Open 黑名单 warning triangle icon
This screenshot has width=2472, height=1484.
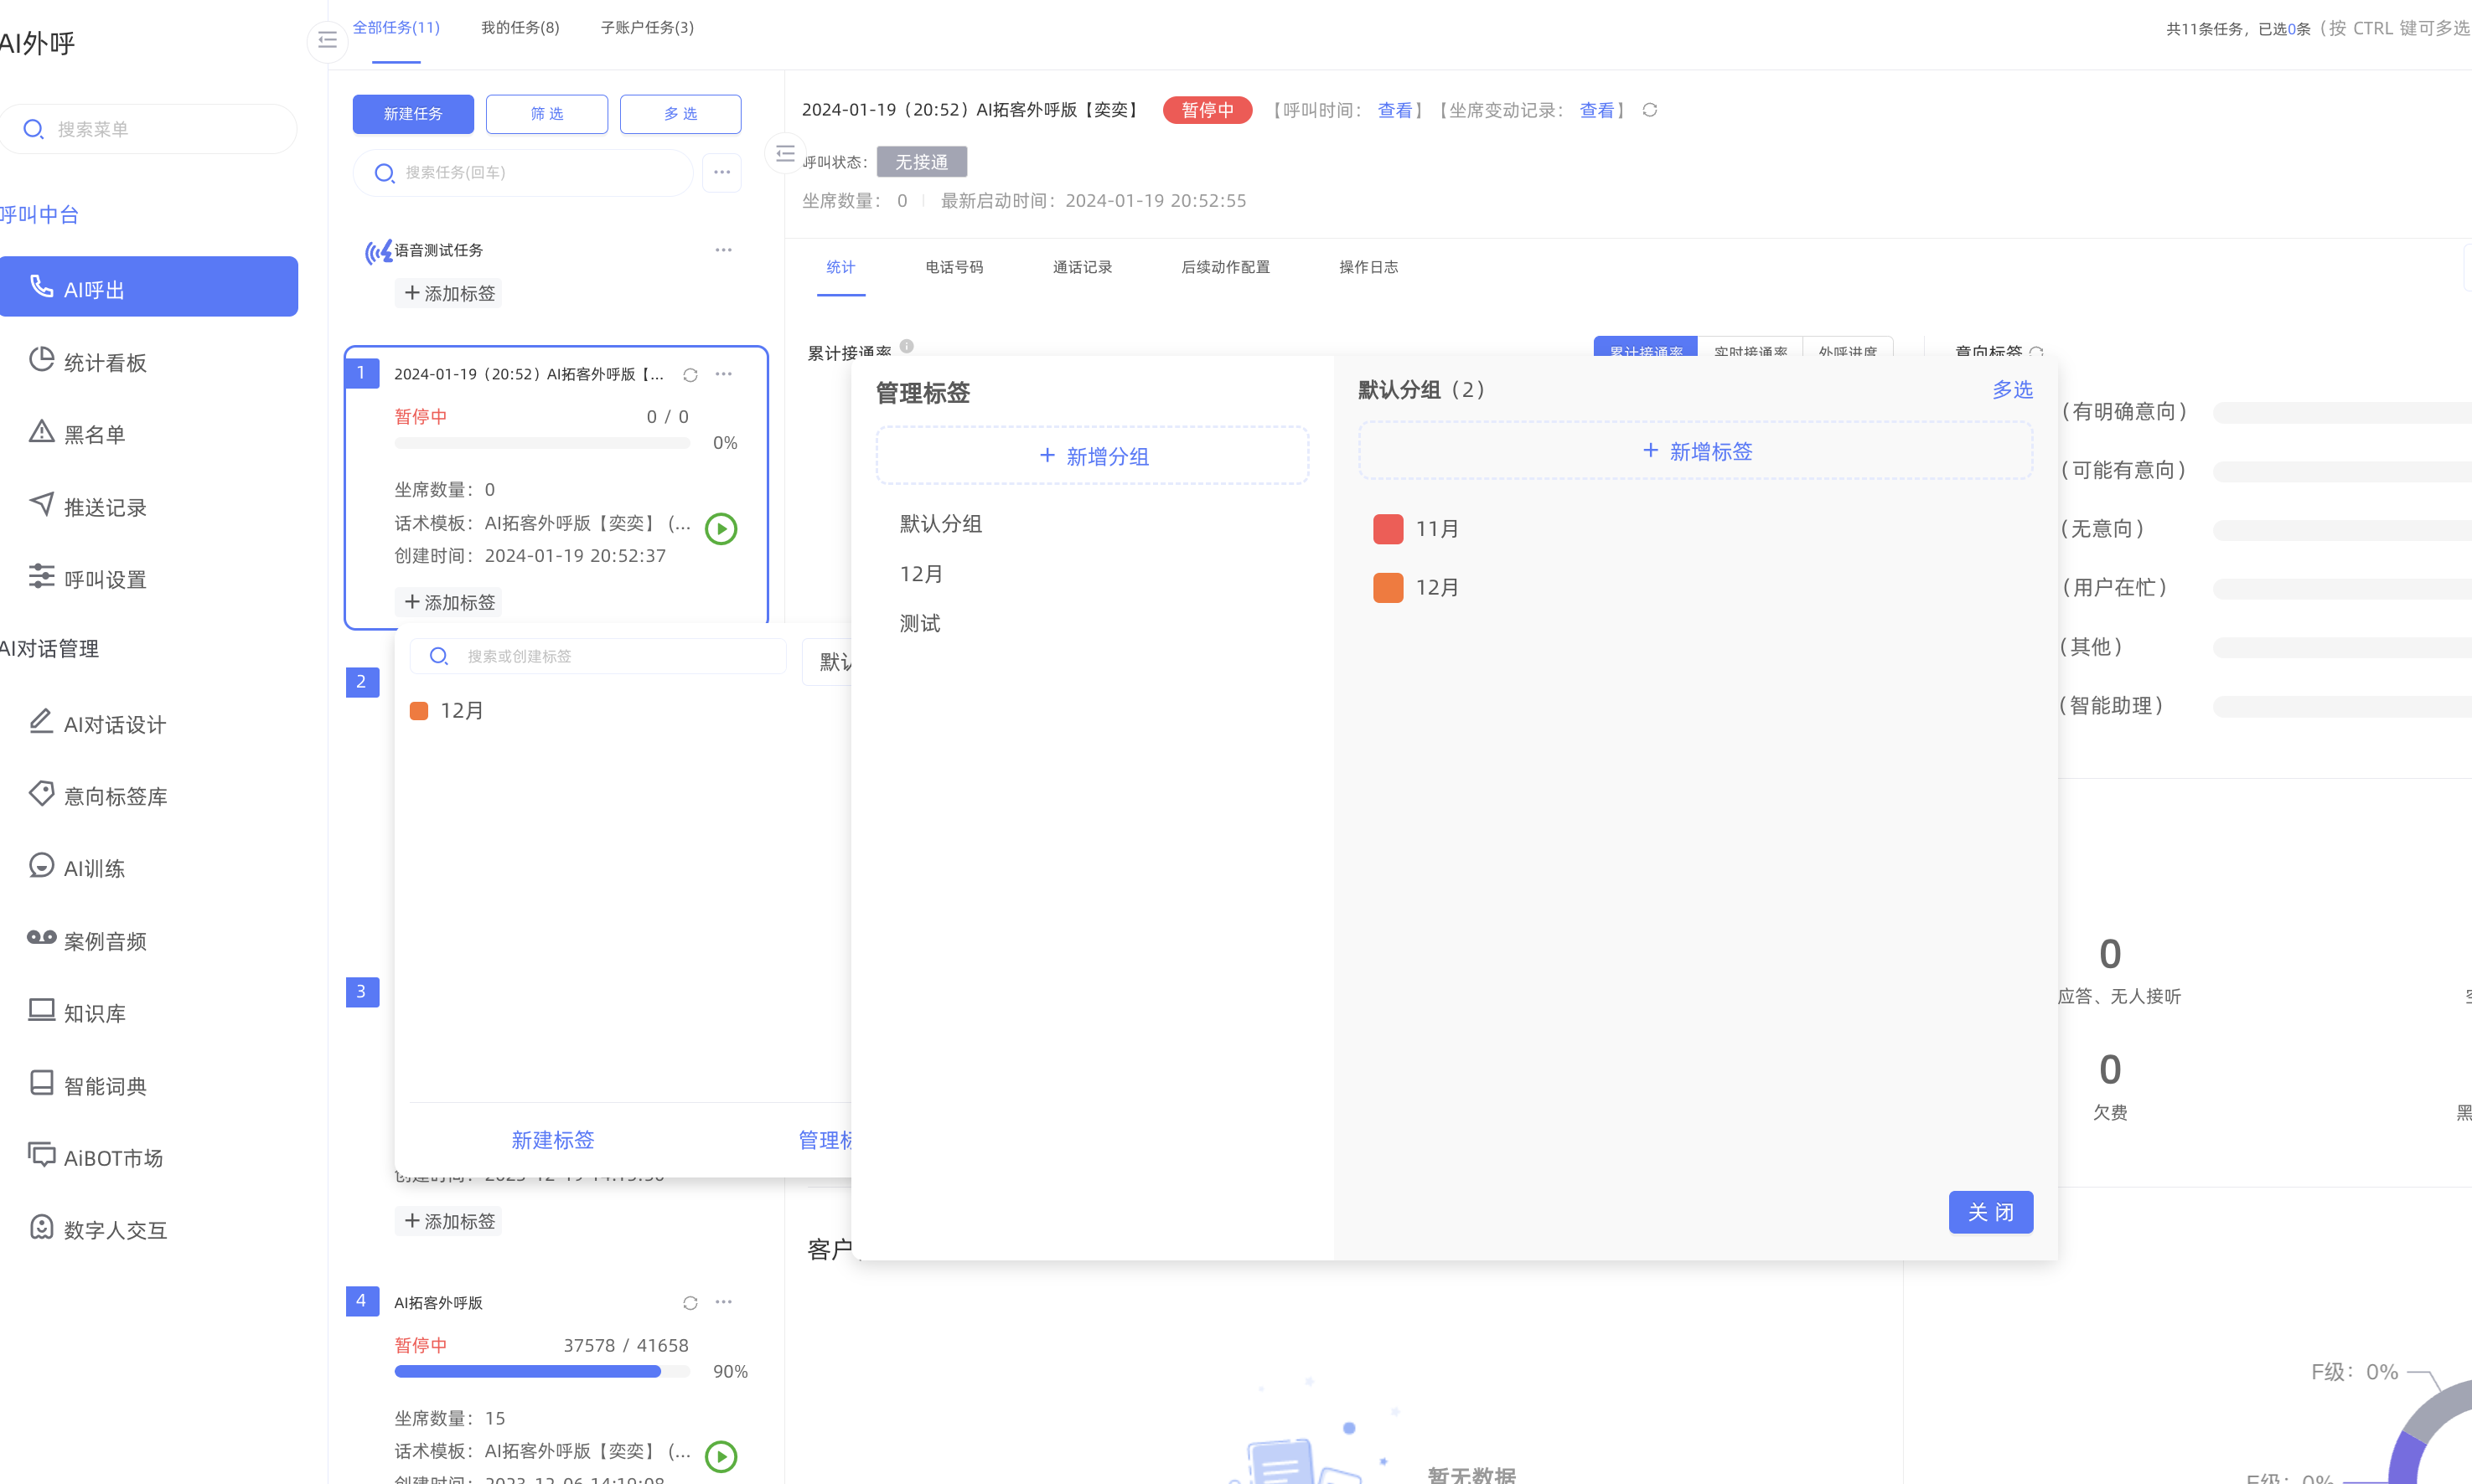click(x=41, y=432)
